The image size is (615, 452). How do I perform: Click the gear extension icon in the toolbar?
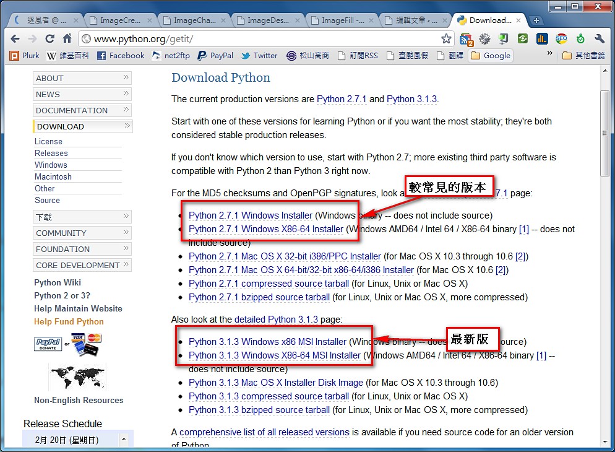coord(485,38)
